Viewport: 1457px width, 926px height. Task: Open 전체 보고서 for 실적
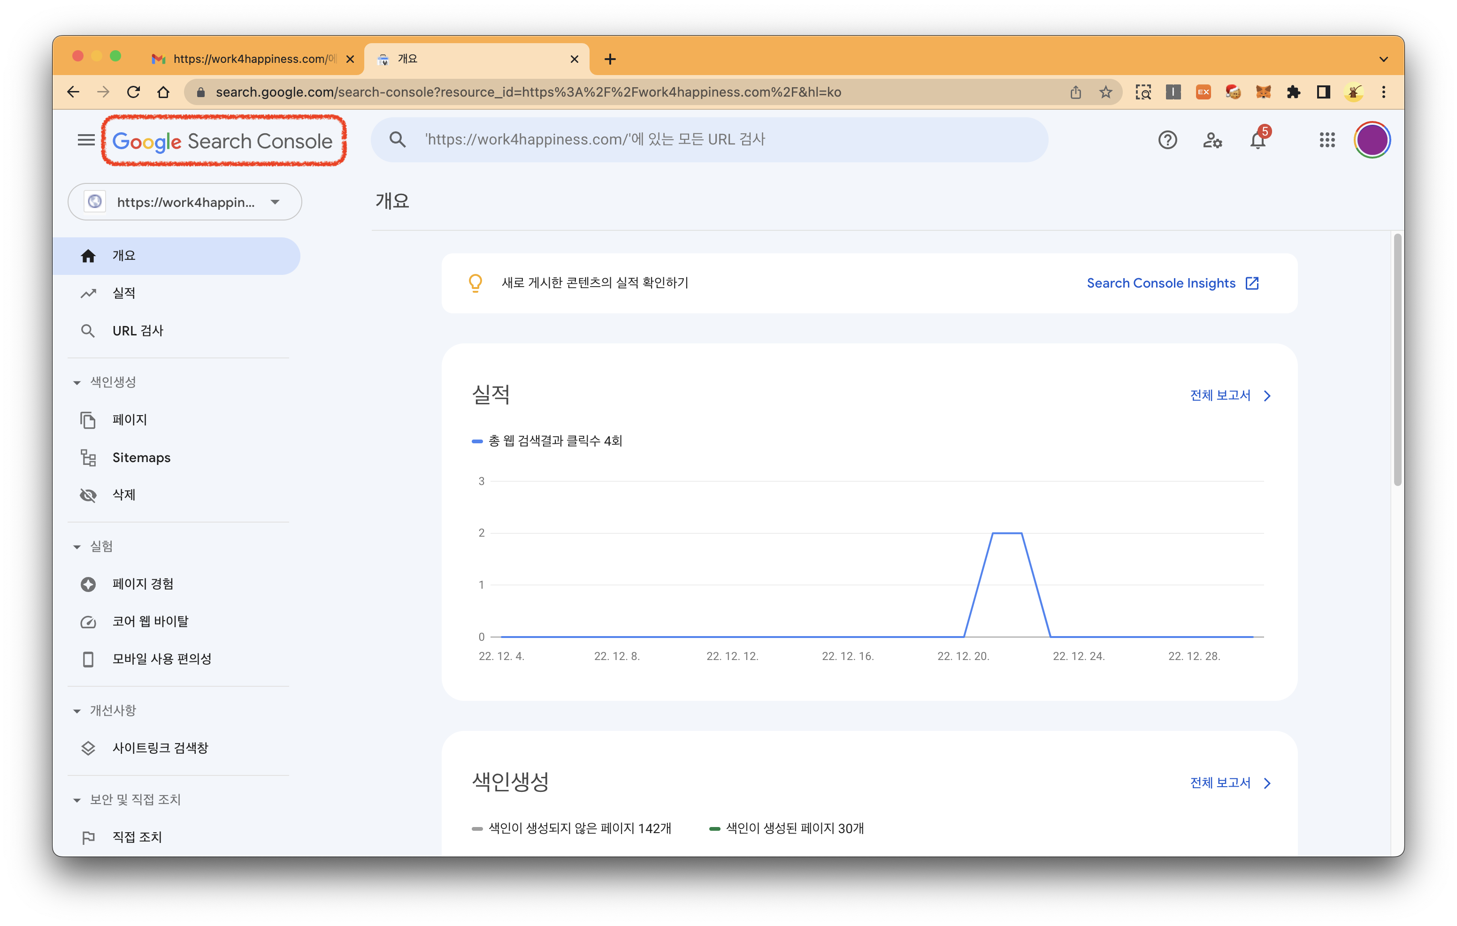click(x=1231, y=395)
